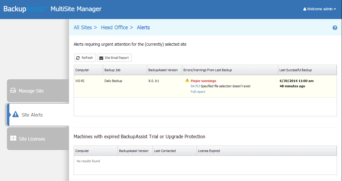This screenshot has height=181, width=342.
Task: Go to the Head Office breadcrumb
Action: (x=114, y=28)
